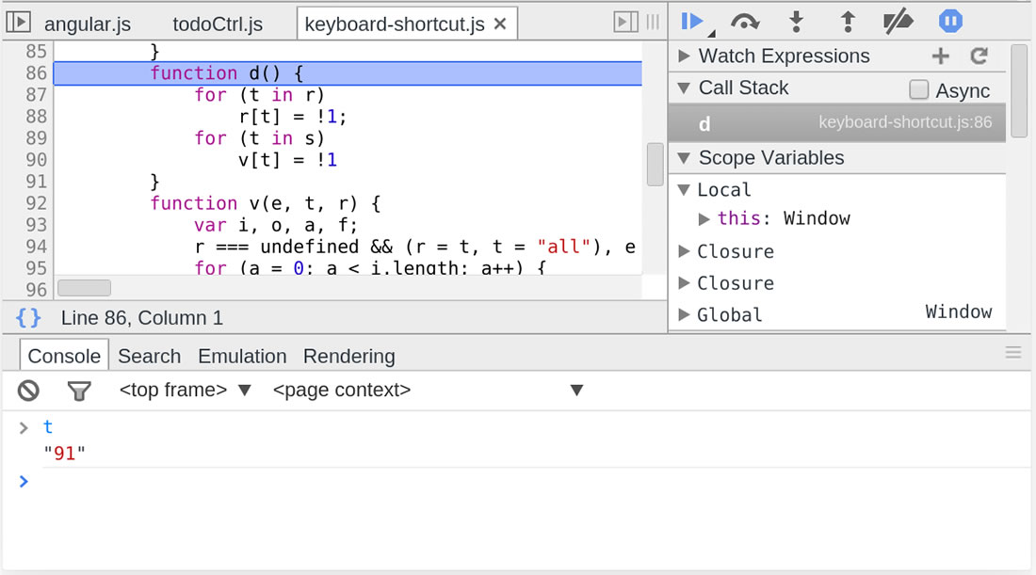The width and height of the screenshot is (1036, 575).
Task: Refresh watch expressions
Action: point(979,56)
